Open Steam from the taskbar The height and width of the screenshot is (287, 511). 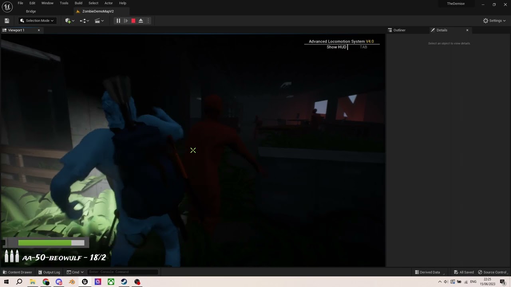(124, 282)
